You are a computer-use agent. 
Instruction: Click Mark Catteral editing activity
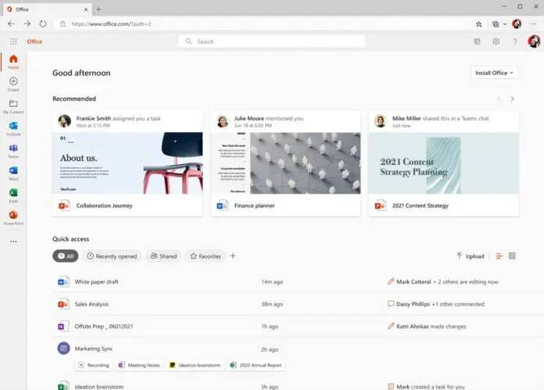442,281
